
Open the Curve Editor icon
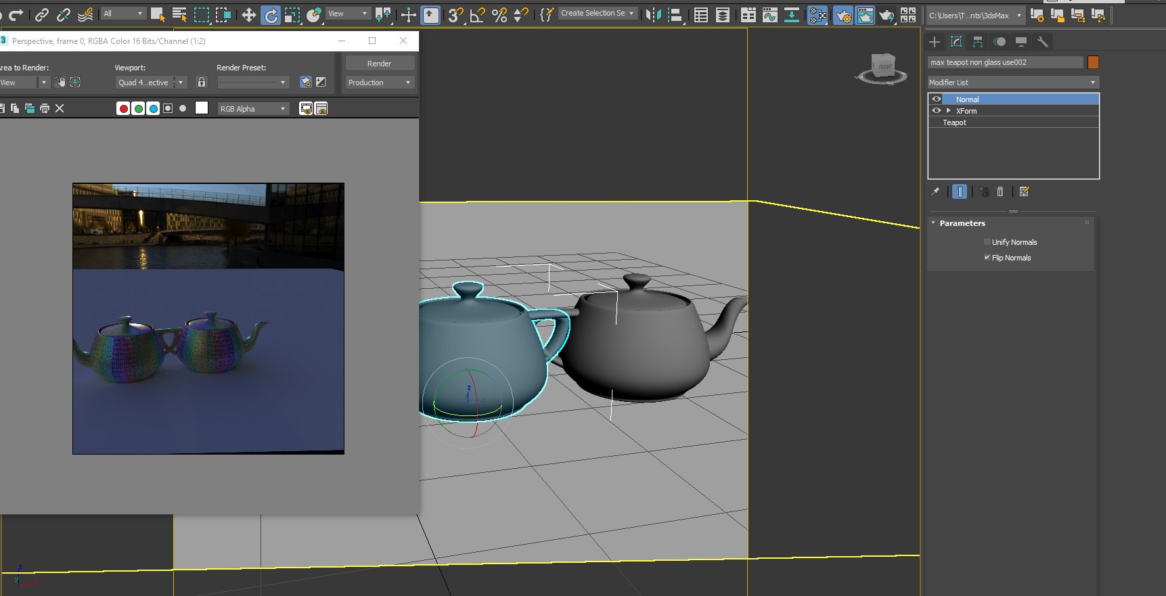(x=769, y=15)
